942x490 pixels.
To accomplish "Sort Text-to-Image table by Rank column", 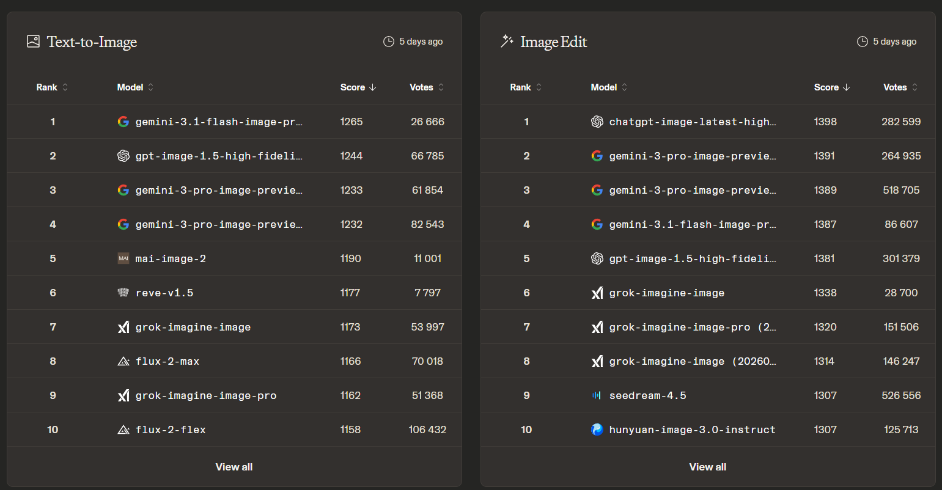I will click(52, 87).
